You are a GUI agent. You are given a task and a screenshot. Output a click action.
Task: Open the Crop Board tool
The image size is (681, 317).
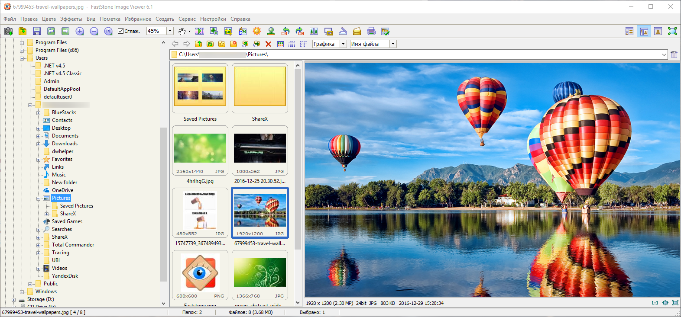pos(228,31)
